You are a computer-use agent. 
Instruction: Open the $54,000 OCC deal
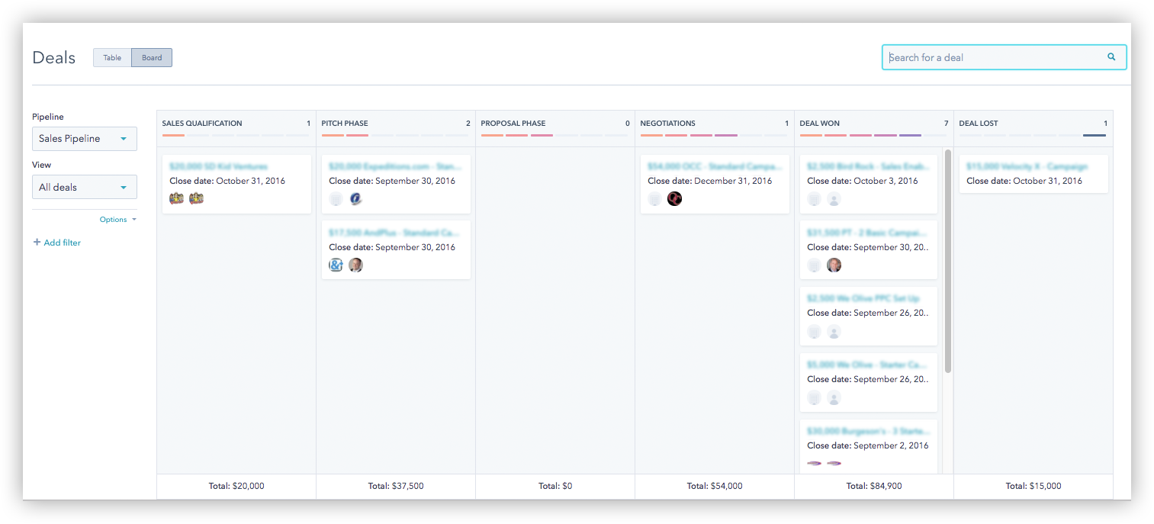(x=715, y=166)
